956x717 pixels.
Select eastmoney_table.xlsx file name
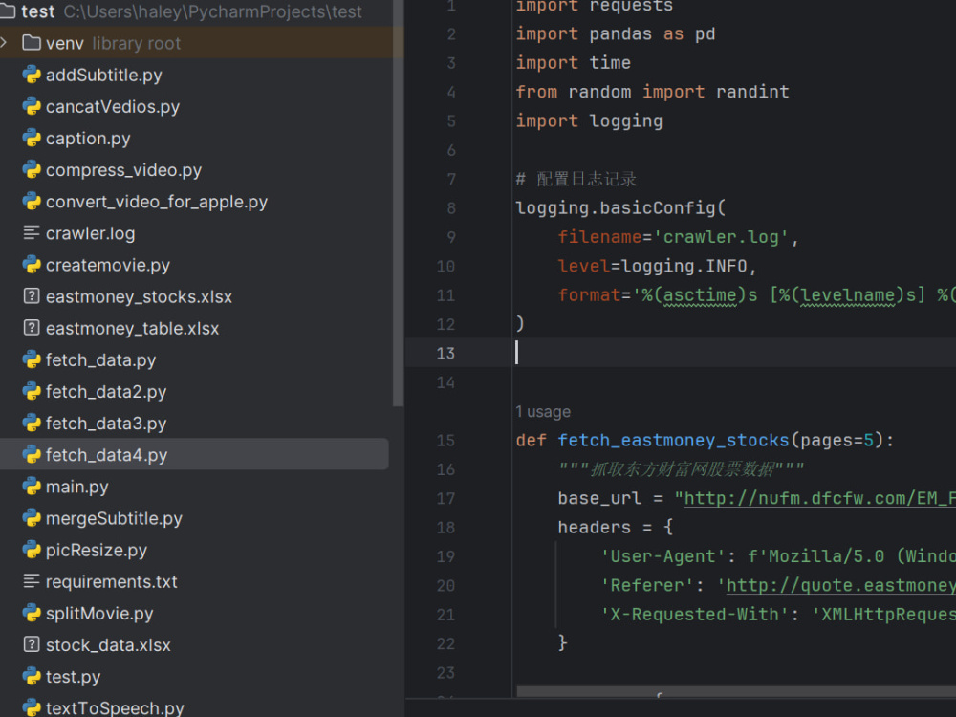tap(132, 329)
